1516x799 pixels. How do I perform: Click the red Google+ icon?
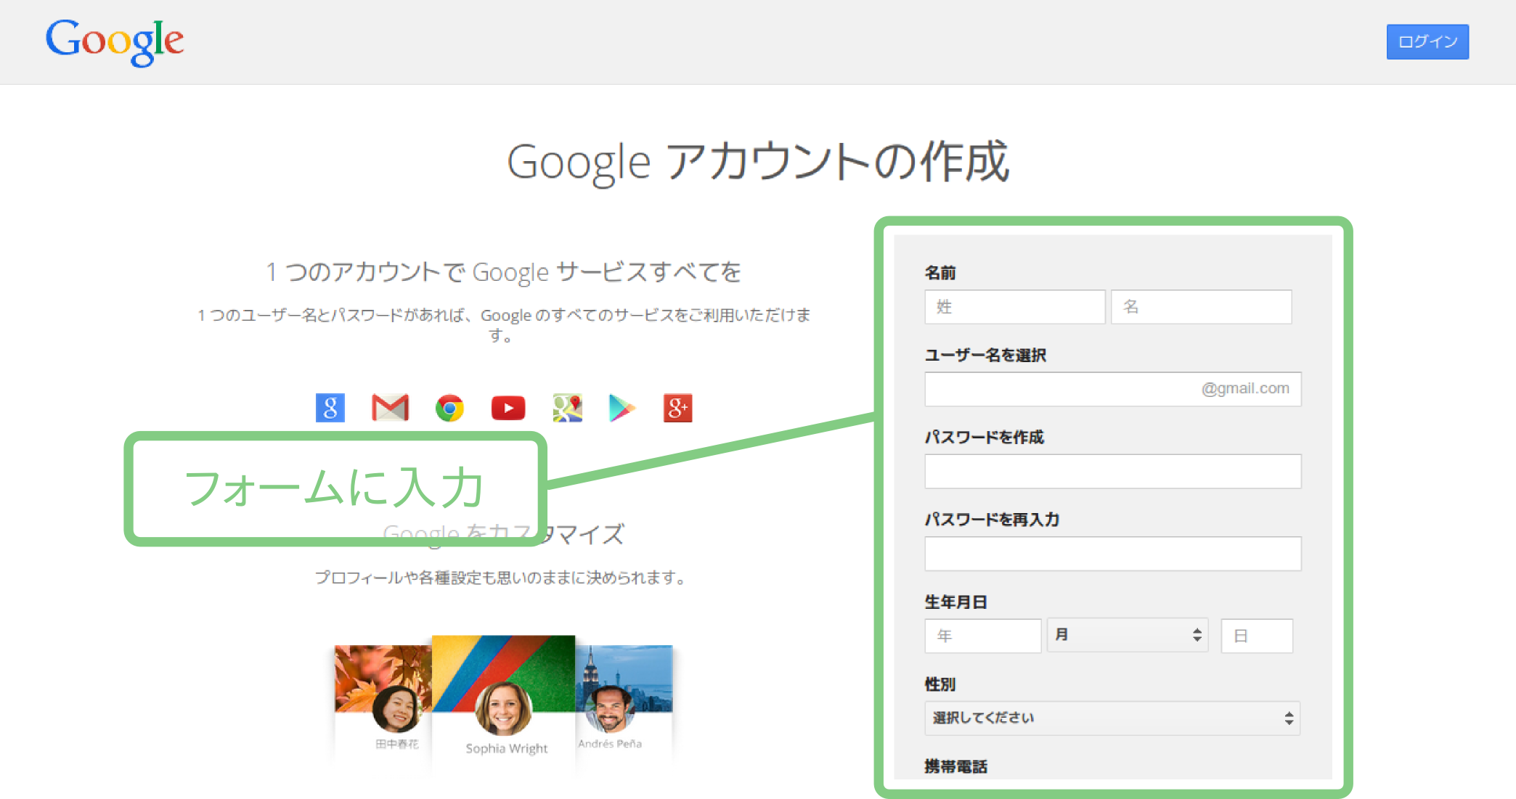pyautogui.click(x=677, y=408)
